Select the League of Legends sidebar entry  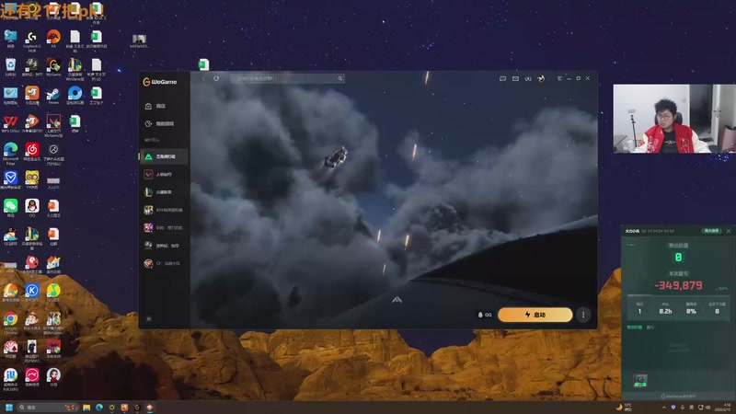(164, 192)
